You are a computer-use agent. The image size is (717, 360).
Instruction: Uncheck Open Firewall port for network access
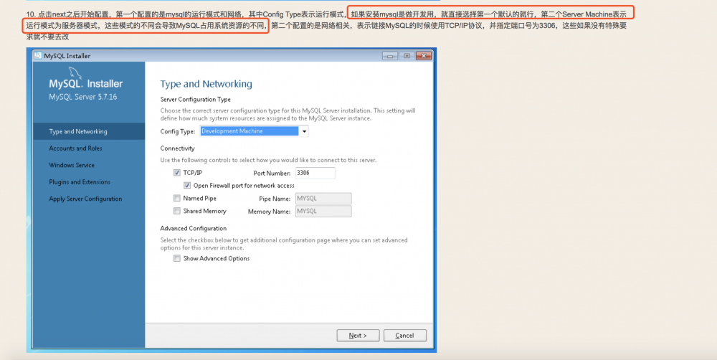[x=187, y=185]
